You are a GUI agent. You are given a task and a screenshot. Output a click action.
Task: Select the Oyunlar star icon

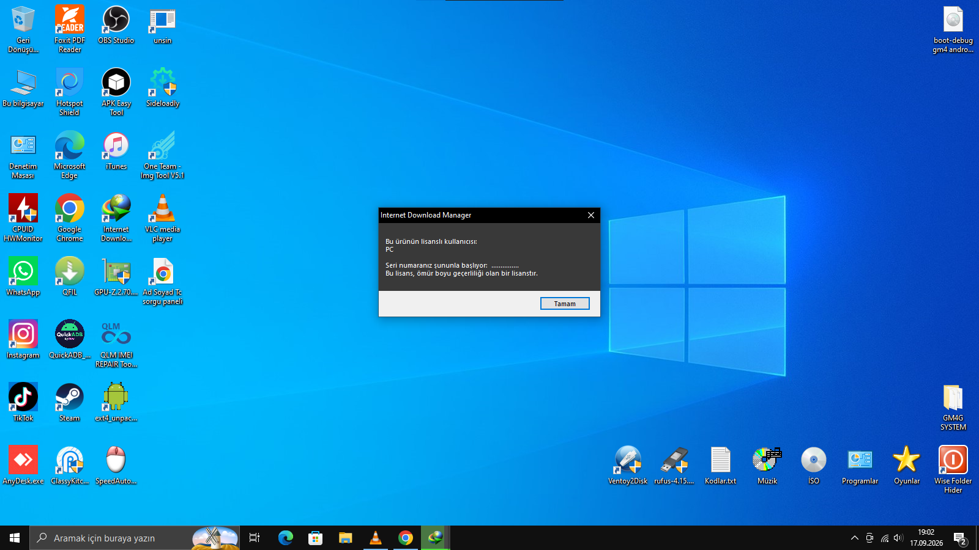(x=907, y=466)
